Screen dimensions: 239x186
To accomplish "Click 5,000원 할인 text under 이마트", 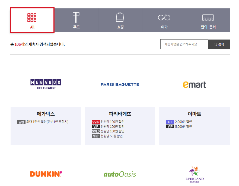I will tap(183, 126).
